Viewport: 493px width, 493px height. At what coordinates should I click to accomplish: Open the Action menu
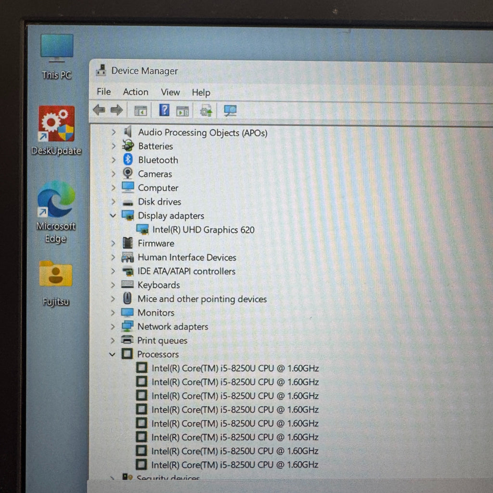click(135, 92)
